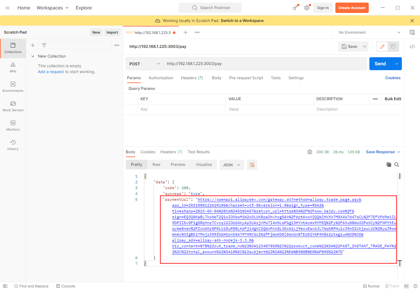Add a new request tab
This screenshot has width=420, height=290.
click(x=186, y=32)
